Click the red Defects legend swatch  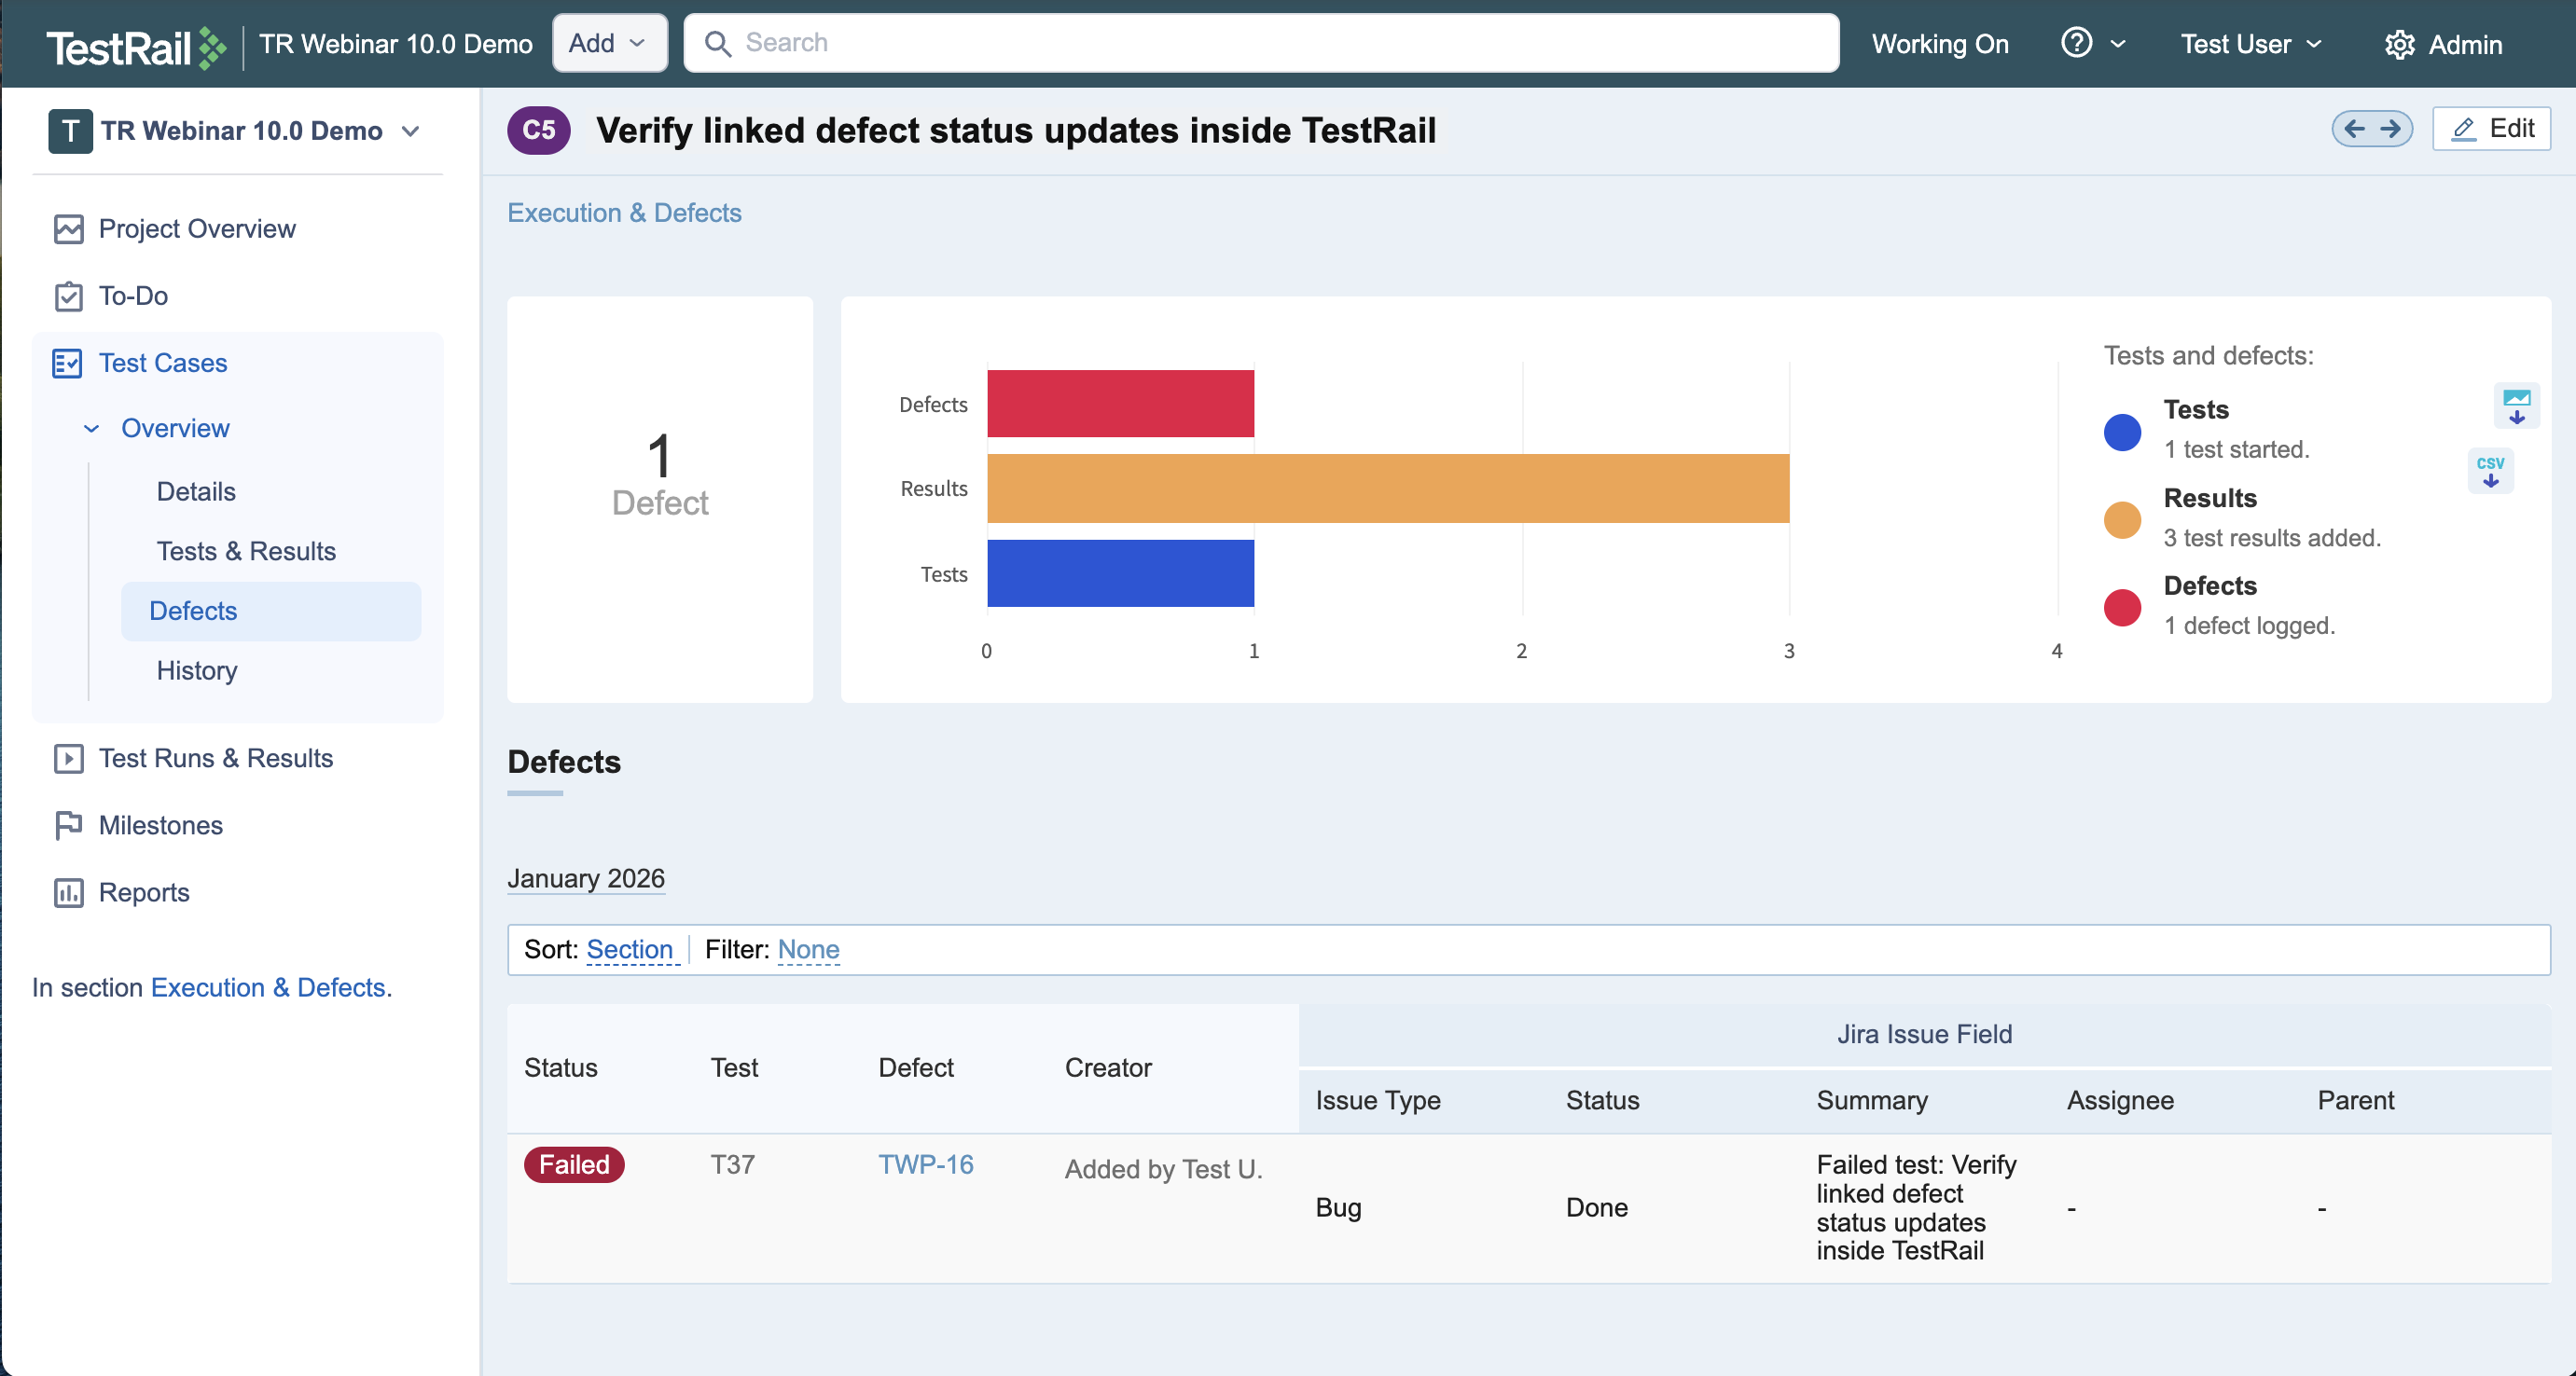[2122, 608]
